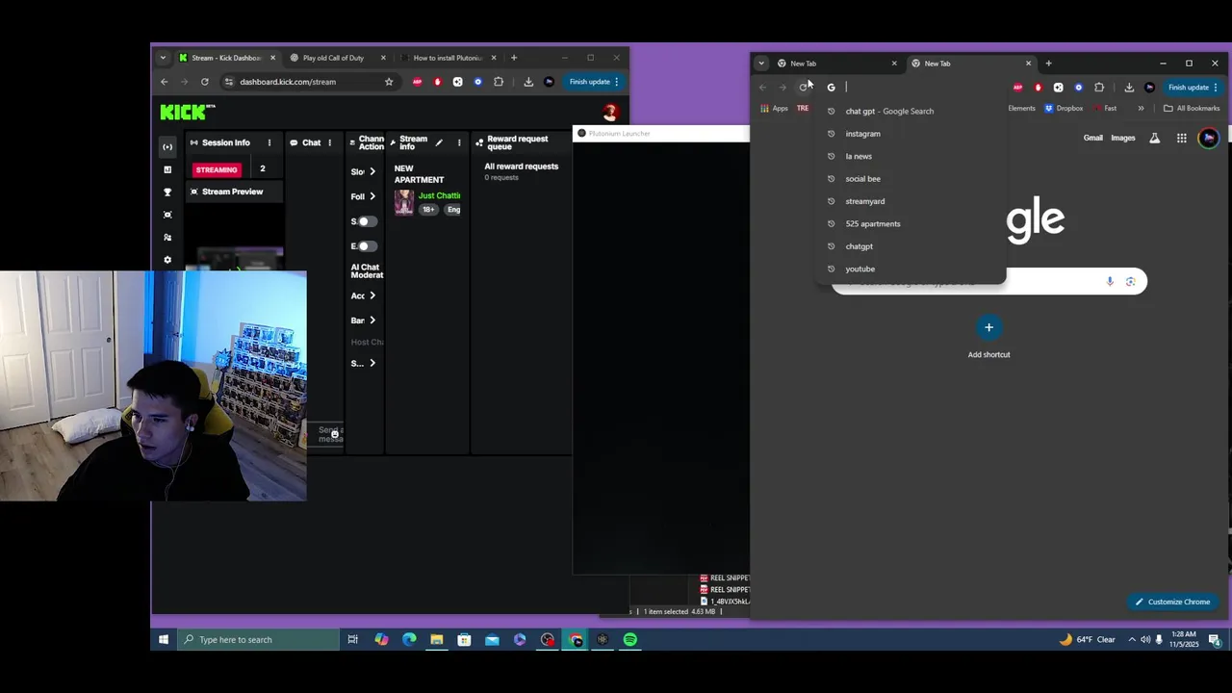Show more bookmarks with double chevron

1141,108
